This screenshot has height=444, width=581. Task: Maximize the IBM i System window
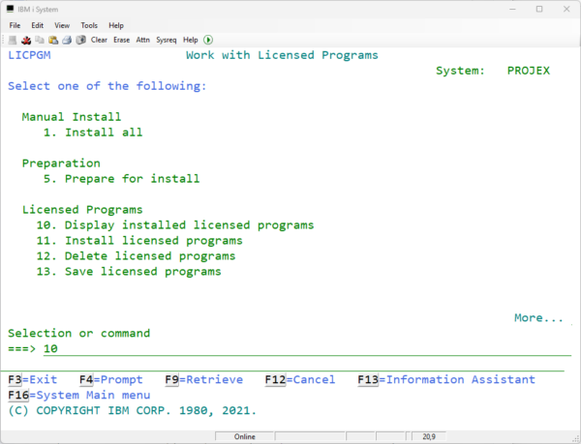click(x=539, y=10)
